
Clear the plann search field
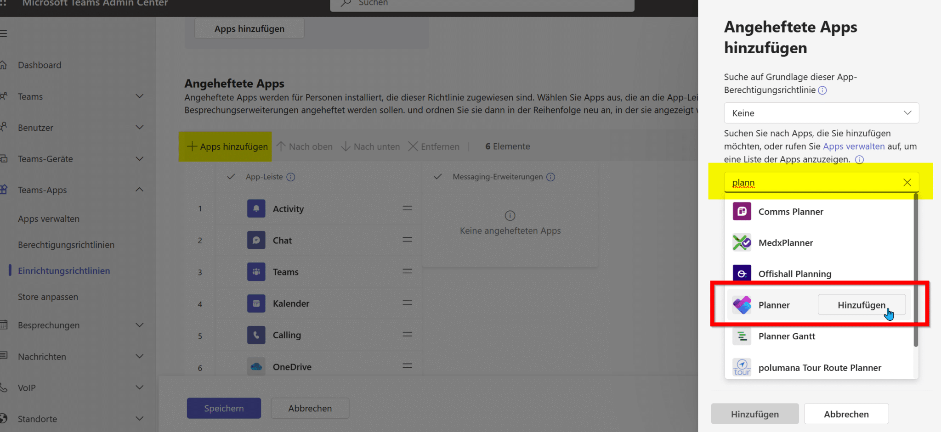pos(907,182)
